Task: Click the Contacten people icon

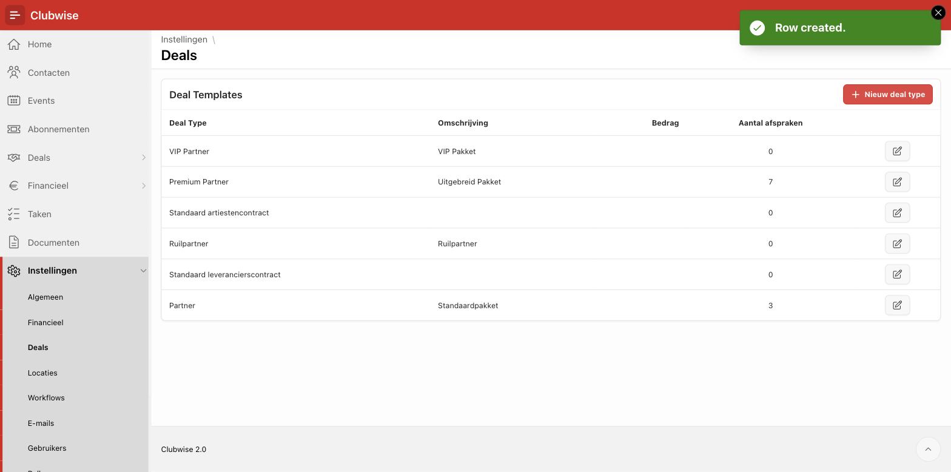Action: [14, 73]
